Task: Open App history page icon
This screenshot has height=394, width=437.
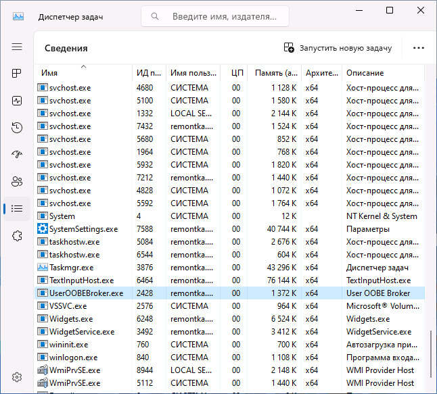Action: 17,127
